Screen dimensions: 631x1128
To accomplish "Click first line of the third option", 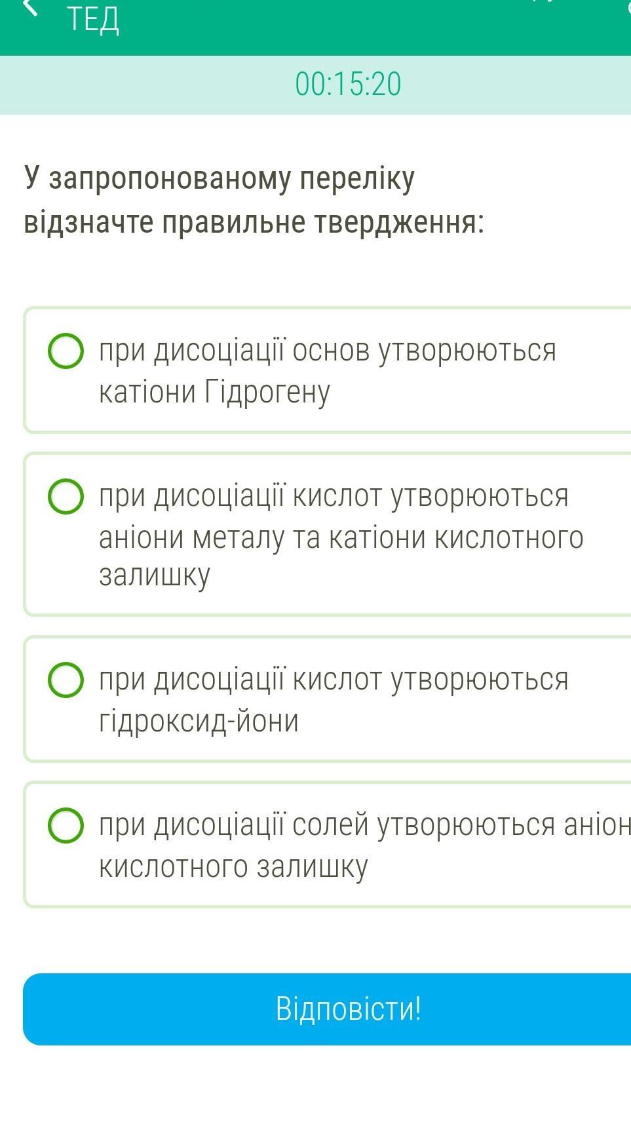I will coord(334,680).
